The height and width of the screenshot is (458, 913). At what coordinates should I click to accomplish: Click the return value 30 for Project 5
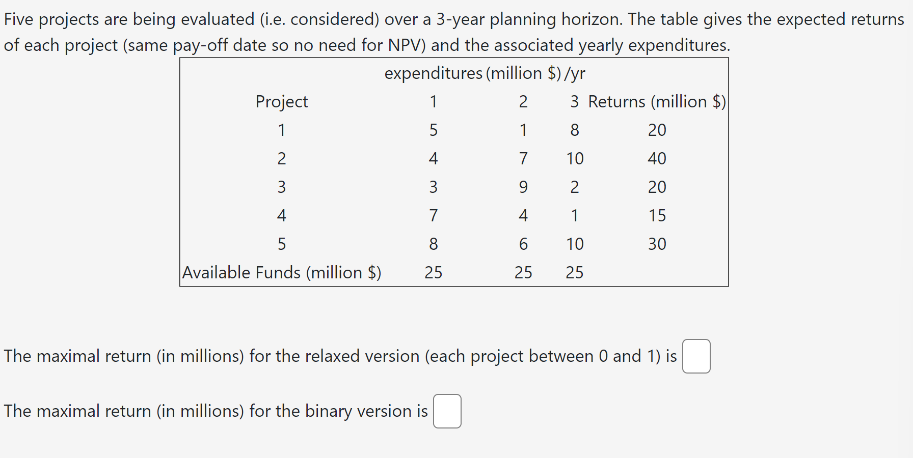point(656,244)
